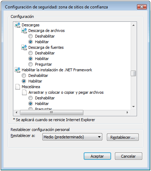151x171 pixels.
Task: Confirm settings with Aceptar button
Action: click(97, 156)
